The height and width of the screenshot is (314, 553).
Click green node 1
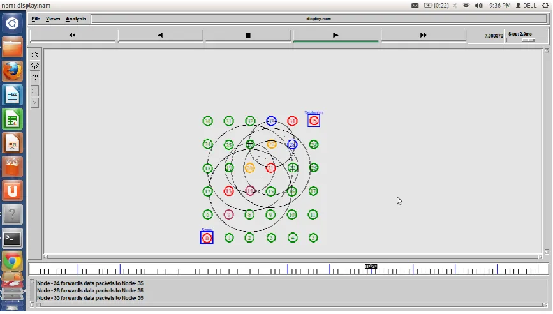[x=229, y=238]
